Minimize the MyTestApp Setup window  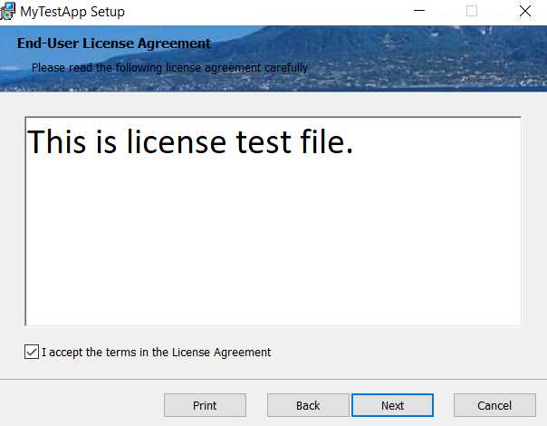pyautogui.click(x=419, y=11)
